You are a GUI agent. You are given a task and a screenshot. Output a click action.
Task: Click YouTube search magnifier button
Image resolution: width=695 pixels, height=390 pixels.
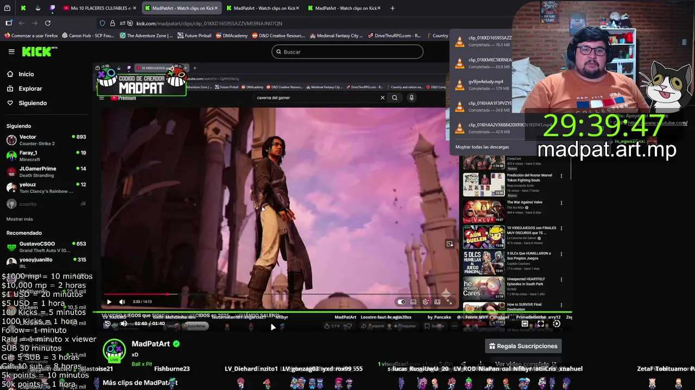(395, 97)
